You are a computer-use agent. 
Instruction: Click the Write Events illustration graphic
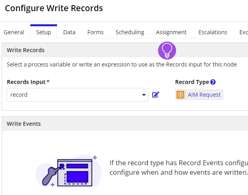pyautogui.click(x=68, y=171)
